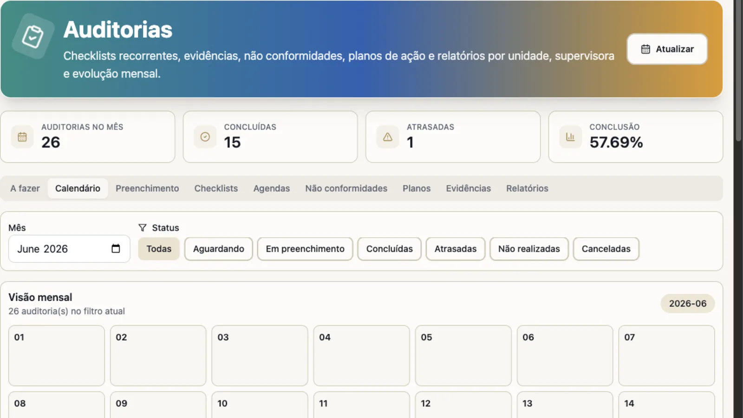Select the Todas status filter

(159, 249)
